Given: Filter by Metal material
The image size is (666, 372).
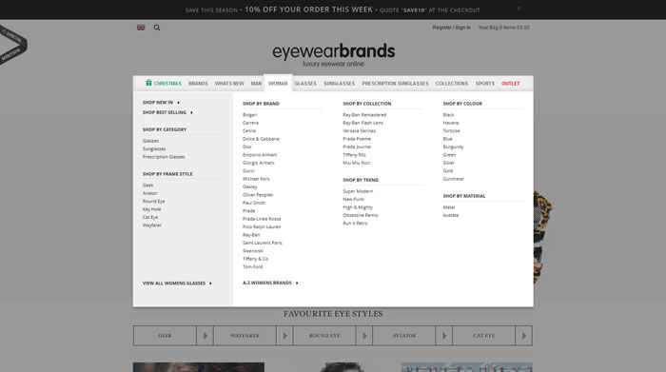Looking at the screenshot, I should pyautogui.click(x=448, y=207).
